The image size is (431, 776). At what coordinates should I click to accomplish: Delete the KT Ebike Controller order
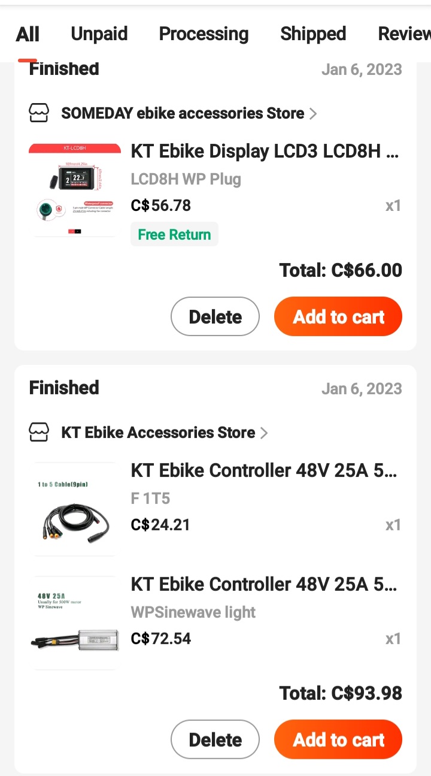(x=215, y=739)
